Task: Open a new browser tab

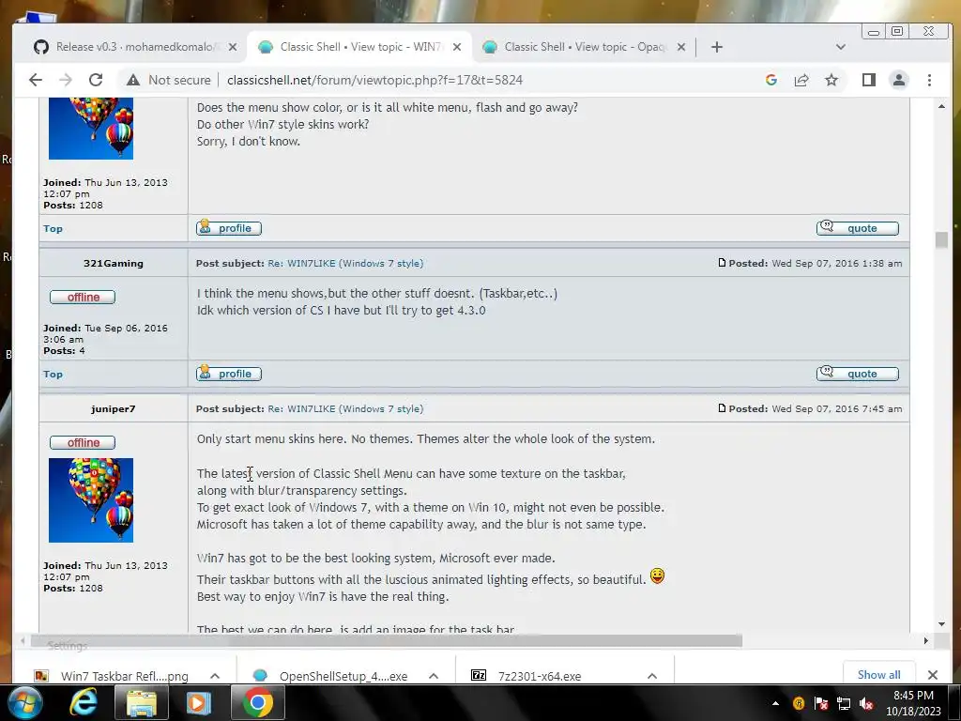Action: (716, 47)
